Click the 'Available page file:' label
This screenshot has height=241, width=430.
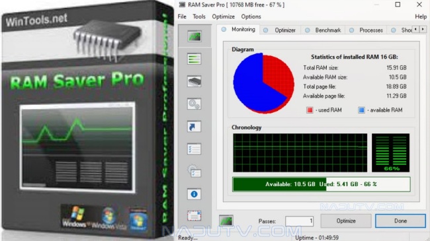[324, 96]
